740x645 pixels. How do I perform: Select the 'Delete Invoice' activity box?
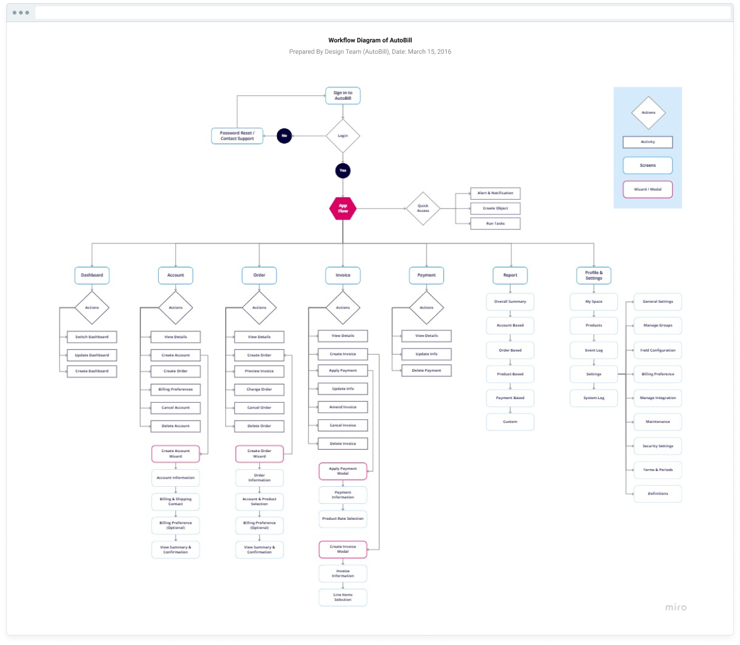click(343, 443)
